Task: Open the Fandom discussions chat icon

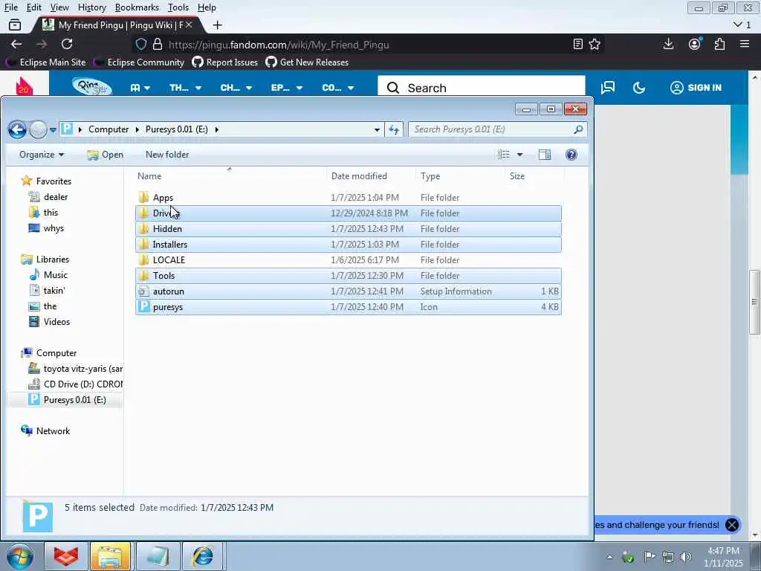Action: tap(608, 88)
